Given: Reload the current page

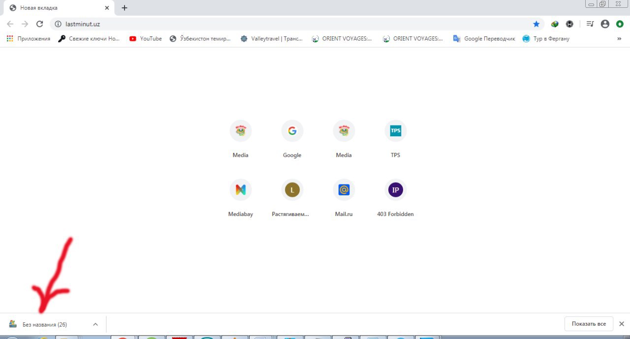Looking at the screenshot, I should (x=40, y=24).
